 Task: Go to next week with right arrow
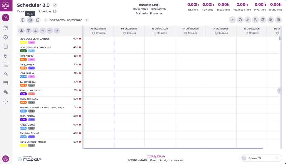[87, 20]
